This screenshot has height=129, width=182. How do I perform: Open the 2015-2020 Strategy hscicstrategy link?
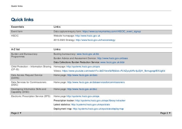(96, 40)
